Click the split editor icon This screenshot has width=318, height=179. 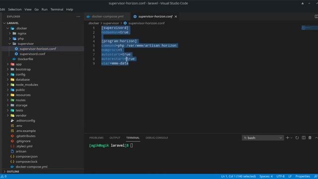click(316, 16)
